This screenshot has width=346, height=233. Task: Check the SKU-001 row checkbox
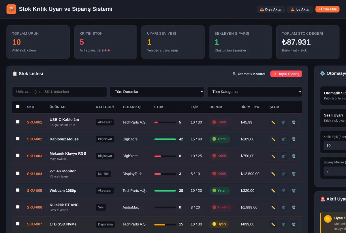click(x=18, y=122)
